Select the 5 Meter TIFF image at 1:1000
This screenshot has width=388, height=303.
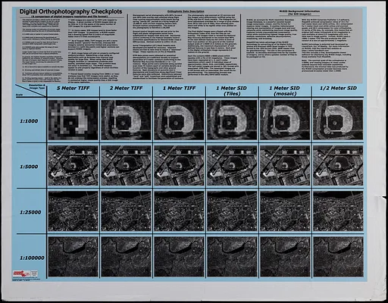click(74, 120)
